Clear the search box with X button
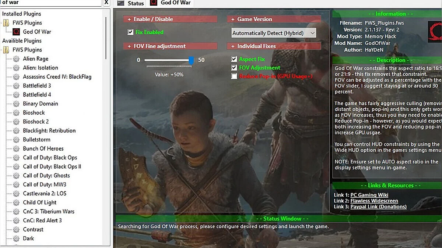Screen dimensions: 442x248 [106, 3]
